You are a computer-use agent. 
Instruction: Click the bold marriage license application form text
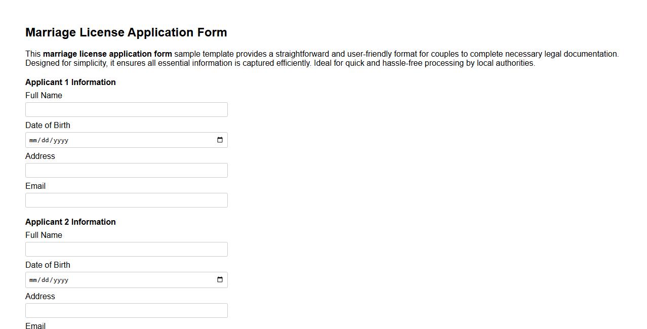(x=107, y=54)
